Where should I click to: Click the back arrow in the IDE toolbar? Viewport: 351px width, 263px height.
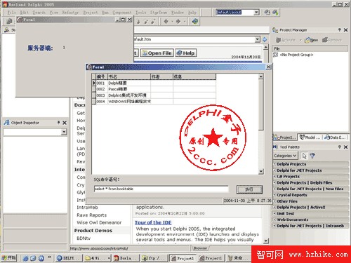coord(166,22)
